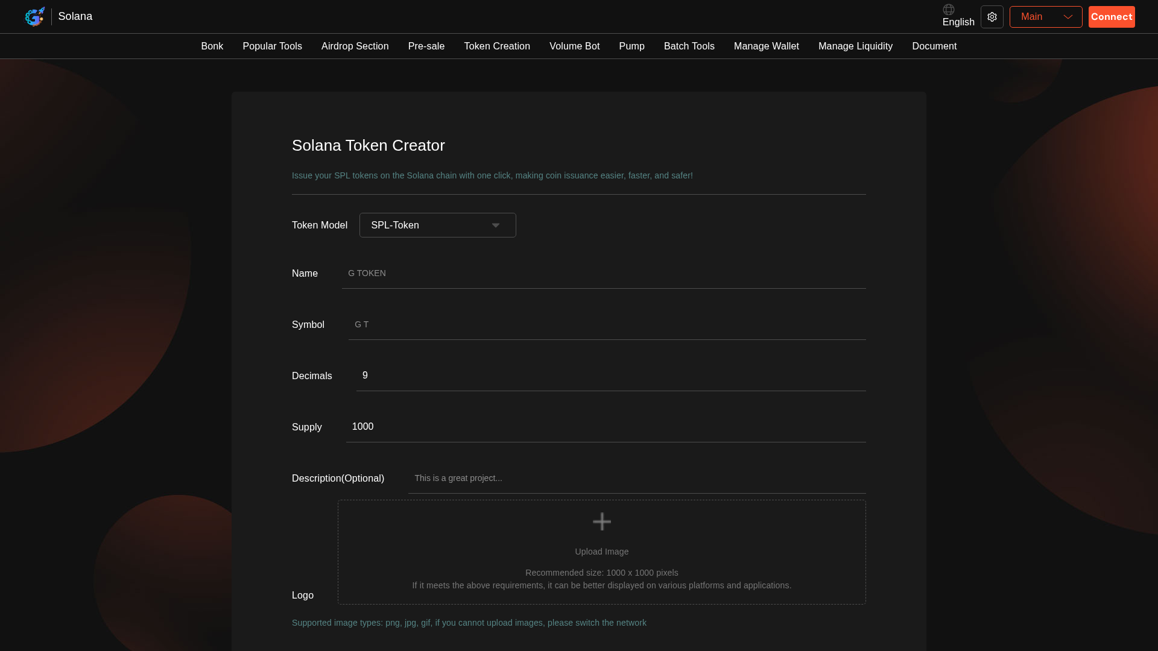Open the Airdrop Section menu
The image size is (1158, 651).
click(355, 46)
